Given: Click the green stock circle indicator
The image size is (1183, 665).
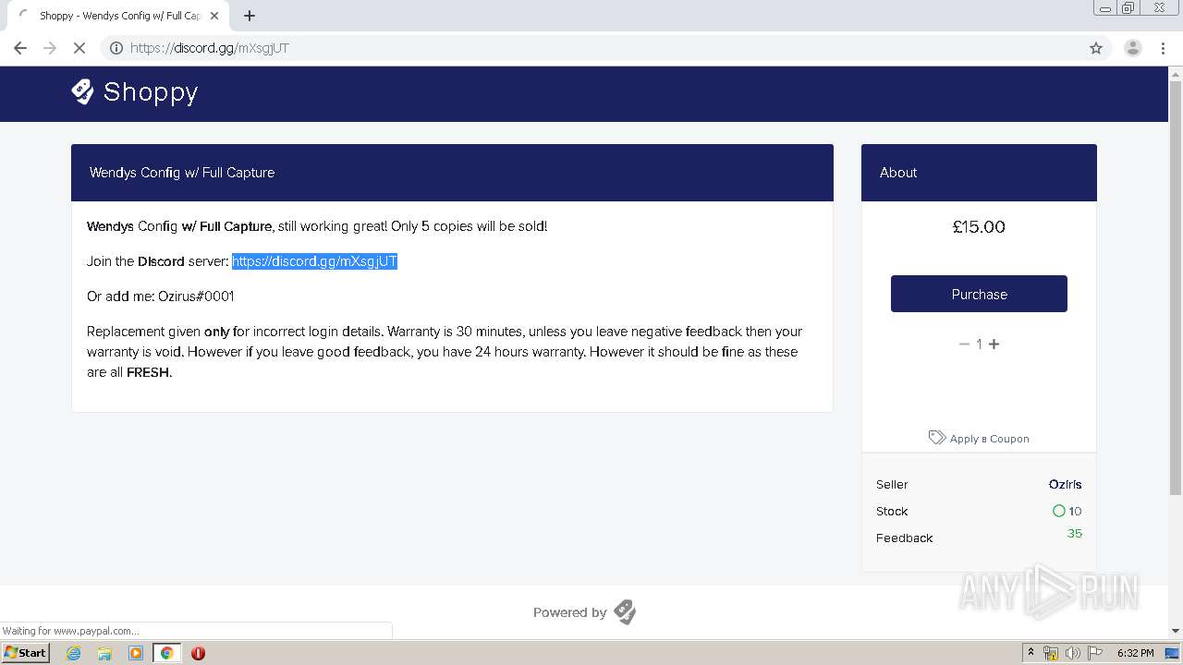Looking at the screenshot, I should pos(1058,511).
